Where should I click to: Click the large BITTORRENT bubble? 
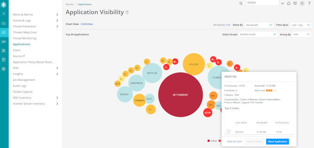(x=180, y=95)
